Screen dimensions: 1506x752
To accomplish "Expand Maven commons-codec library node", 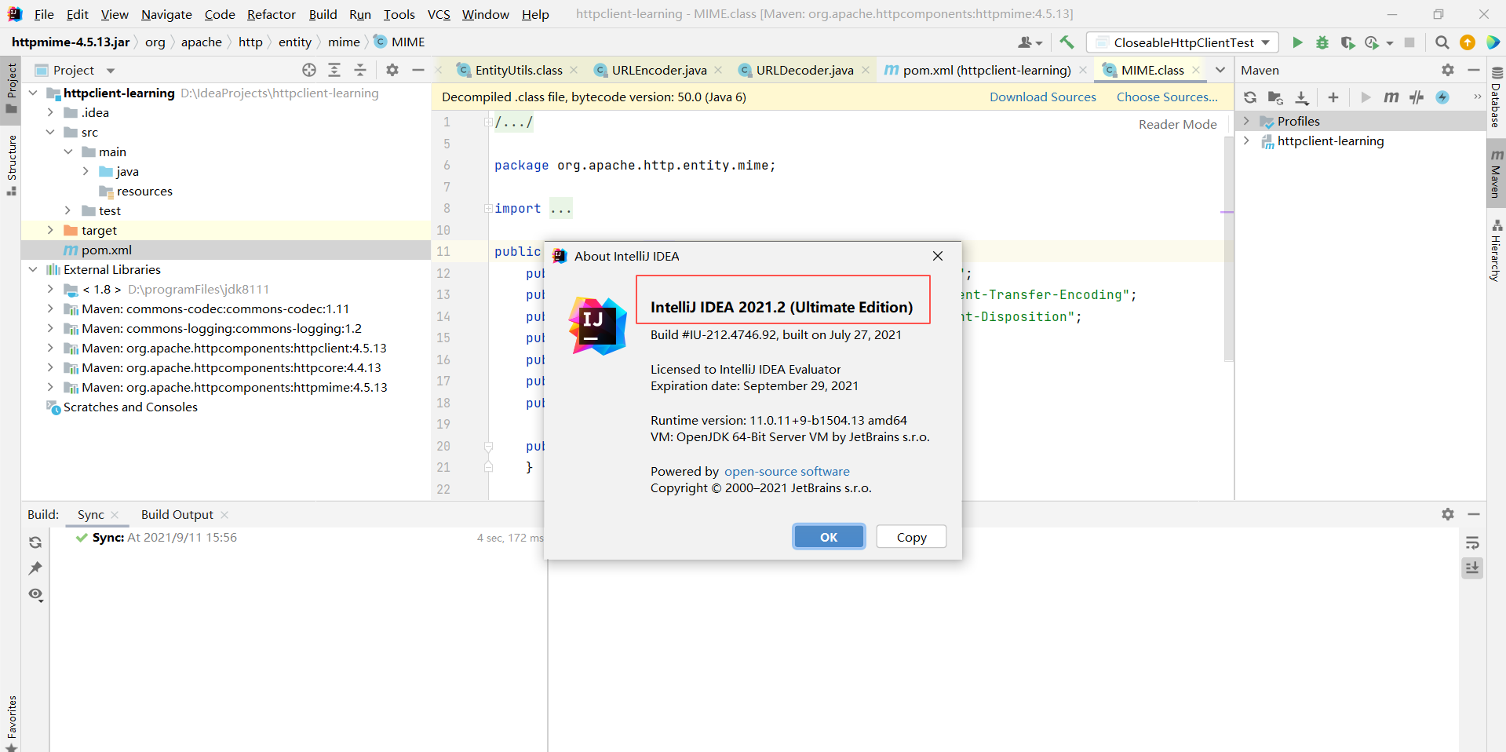I will click(x=50, y=308).
